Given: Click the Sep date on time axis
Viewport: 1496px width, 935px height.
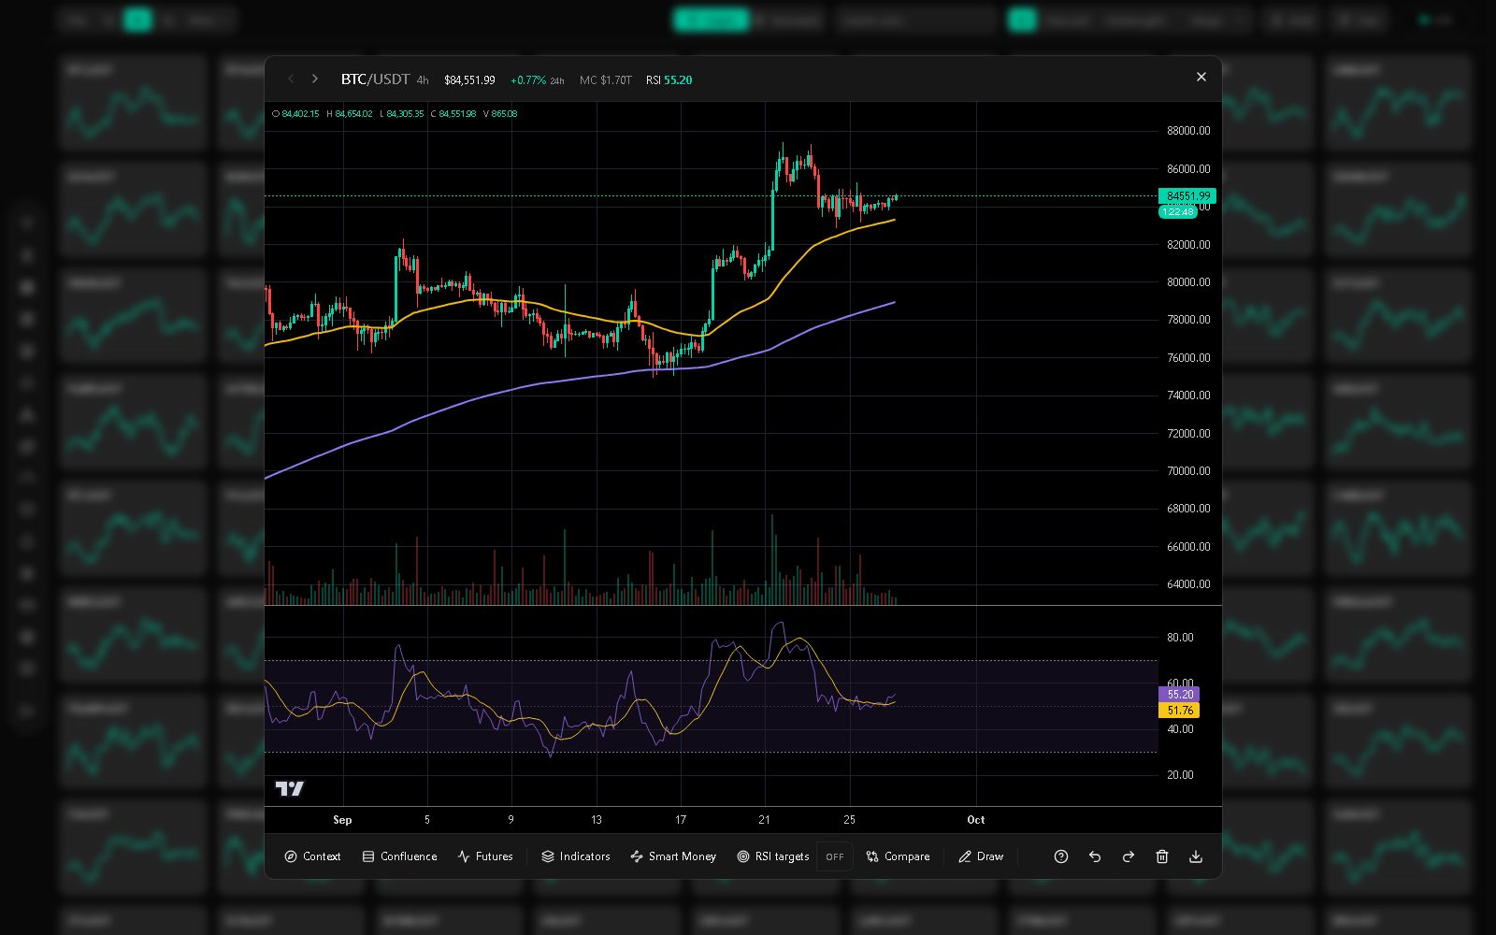Looking at the screenshot, I should click(x=342, y=820).
